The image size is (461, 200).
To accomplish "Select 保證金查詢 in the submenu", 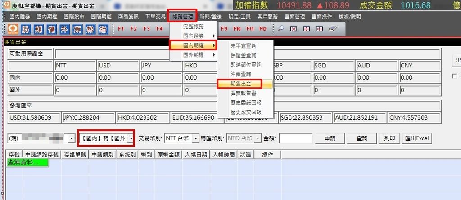I will [245, 55].
